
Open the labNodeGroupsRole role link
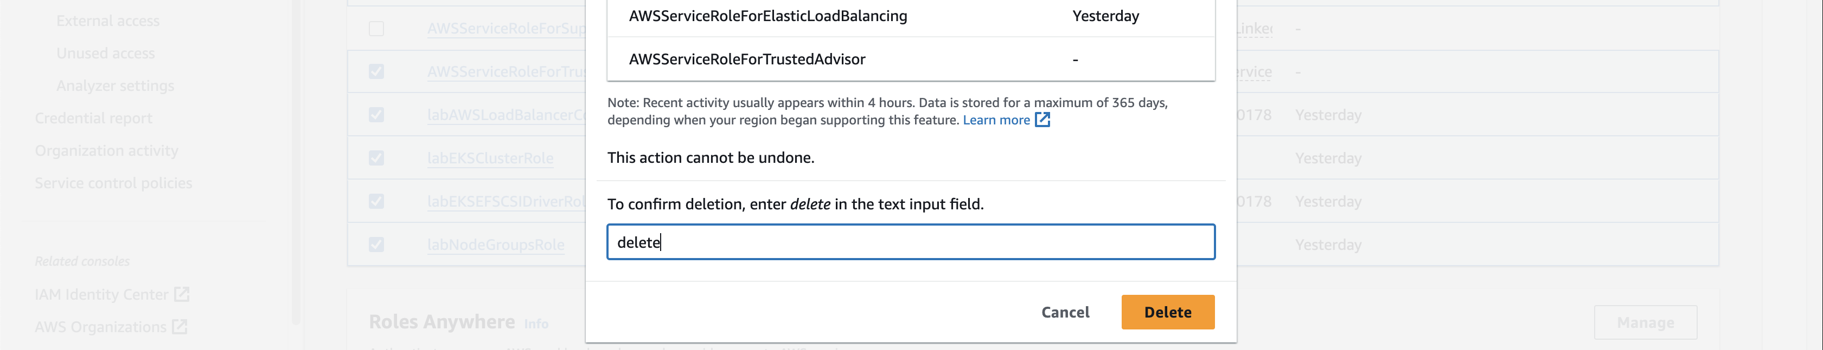coord(496,245)
